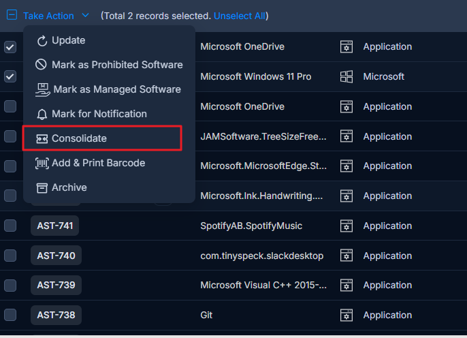
Task: Click the Microsoft.MicrosoftEdge.St... name
Action: (263, 166)
